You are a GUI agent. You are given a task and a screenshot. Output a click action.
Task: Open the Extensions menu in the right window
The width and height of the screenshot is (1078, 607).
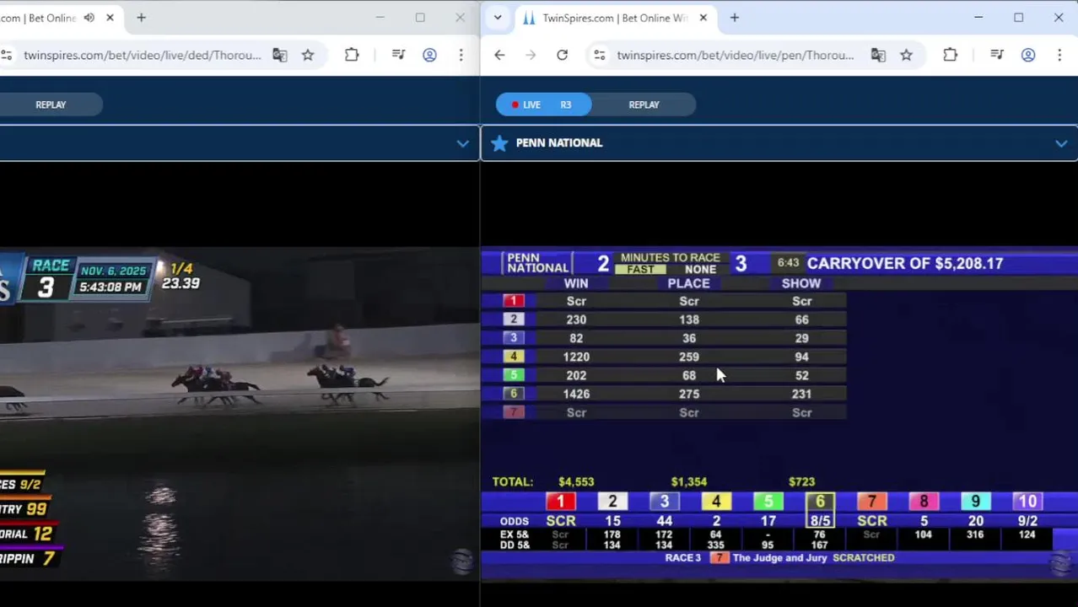[x=950, y=55]
